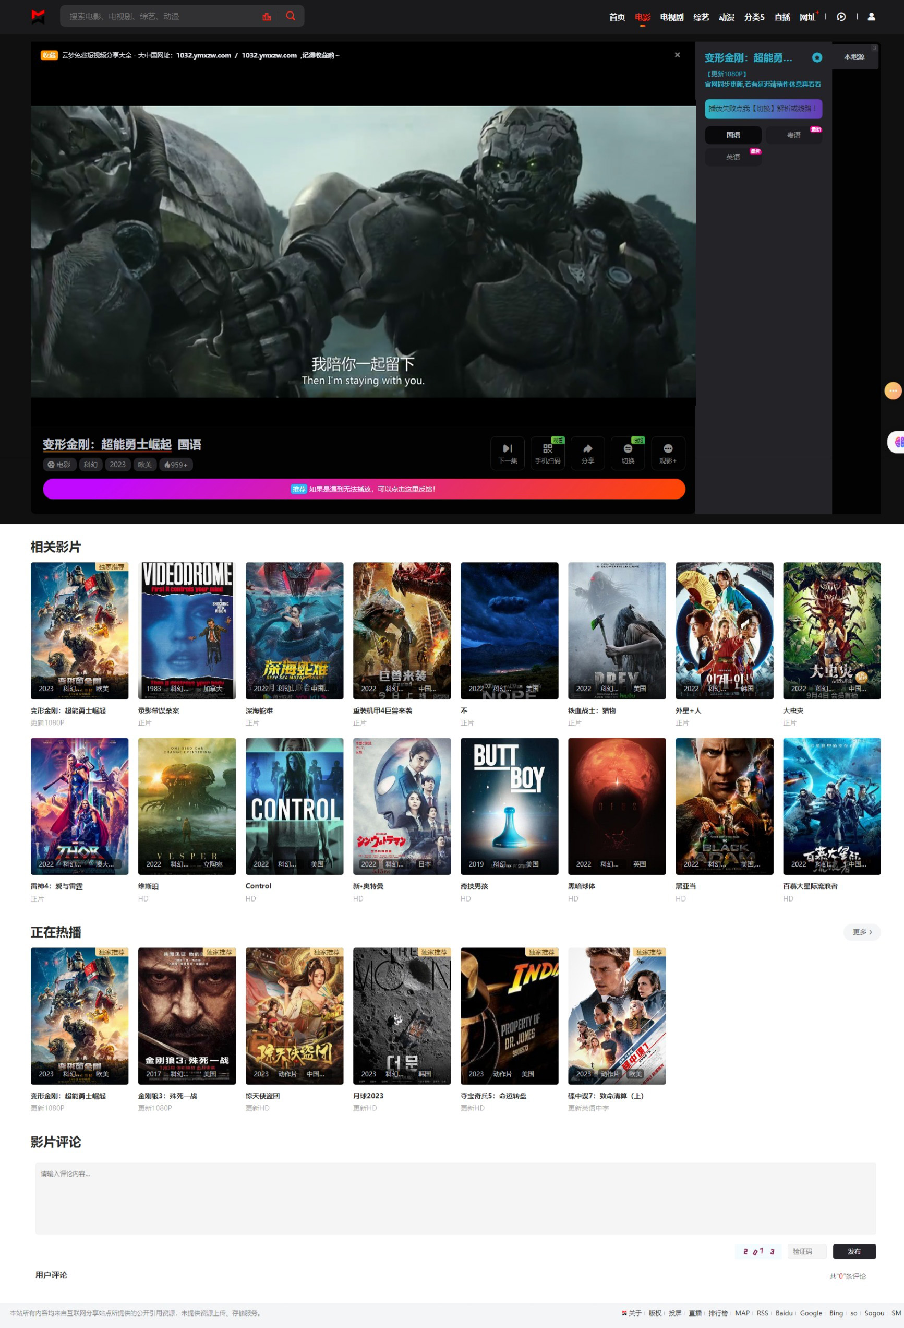Play next episode with 下一集 button
The width and height of the screenshot is (904, 1328).
pos(508,453)
